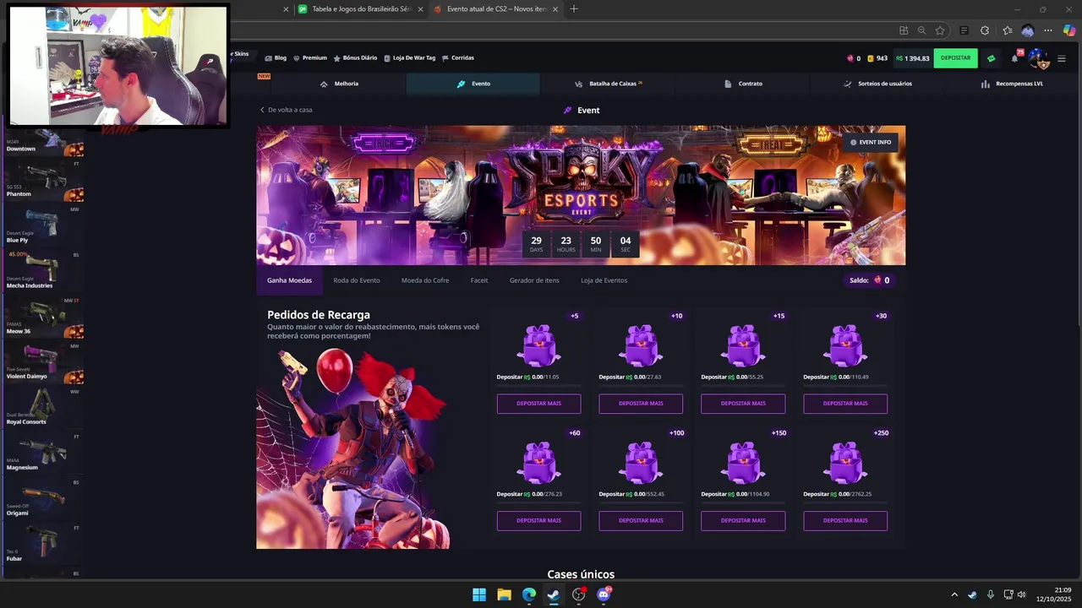Click Depositar Mais under the +100 reward
Viewport: 1082px width, 608px height.
641,520
